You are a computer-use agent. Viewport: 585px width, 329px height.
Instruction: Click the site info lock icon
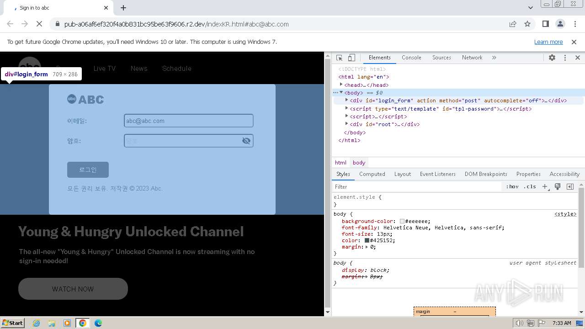point(58,24)
